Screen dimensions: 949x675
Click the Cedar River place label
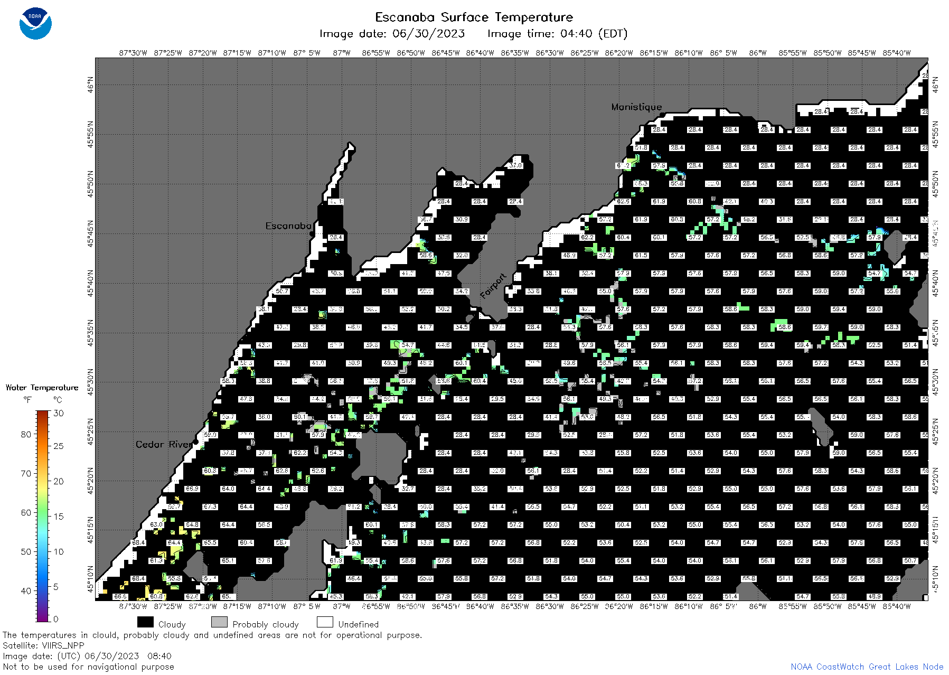(164, 444)
